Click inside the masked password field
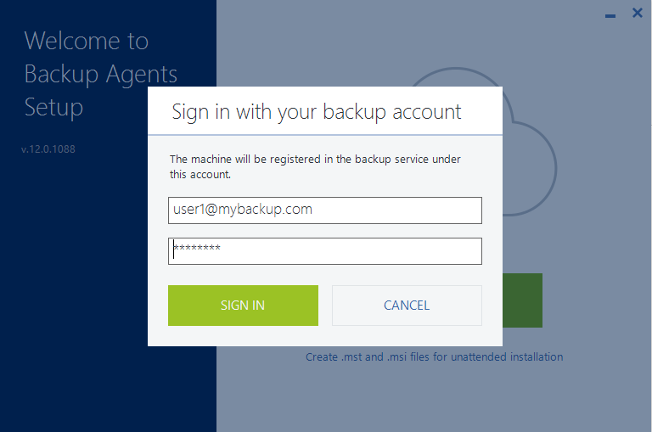 pos(325,251)
